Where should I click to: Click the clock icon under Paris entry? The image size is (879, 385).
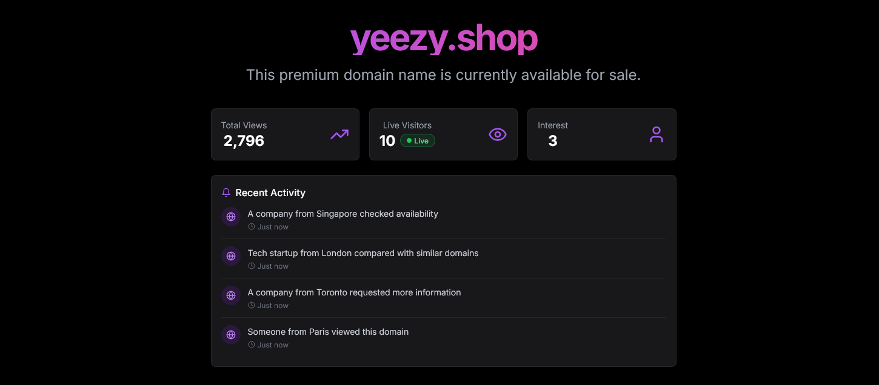[x=252, y=345]
